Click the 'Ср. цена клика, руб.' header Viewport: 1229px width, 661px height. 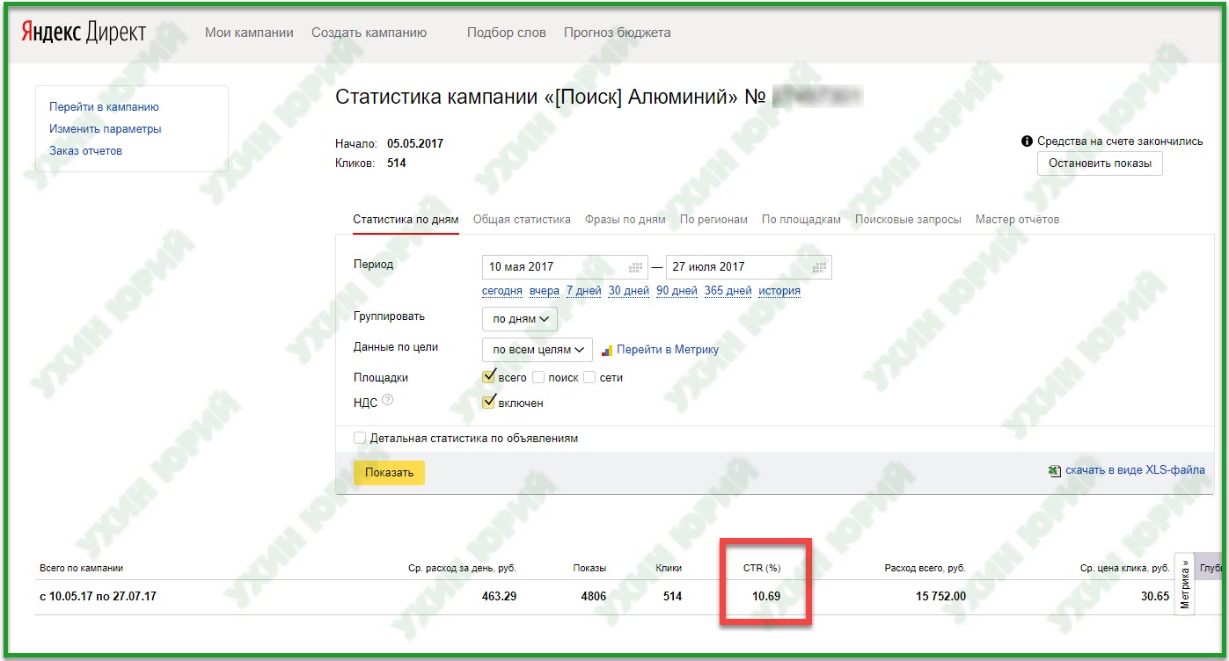pos(1124,568)
